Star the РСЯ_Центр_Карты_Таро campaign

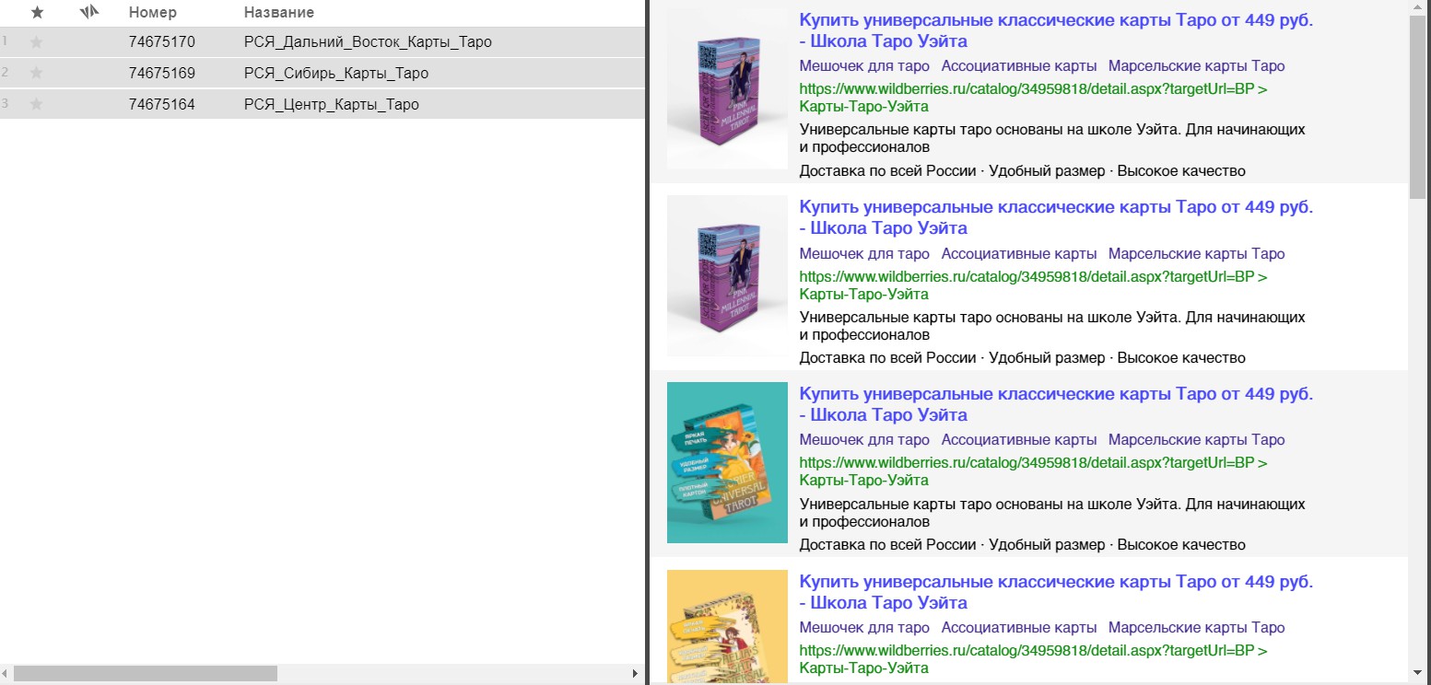(x=37, y=105)
